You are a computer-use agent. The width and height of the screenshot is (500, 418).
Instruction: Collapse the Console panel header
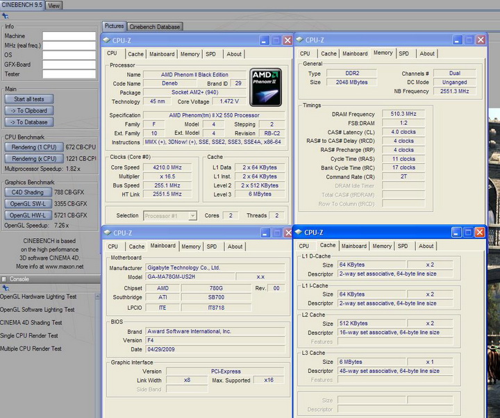5,279
